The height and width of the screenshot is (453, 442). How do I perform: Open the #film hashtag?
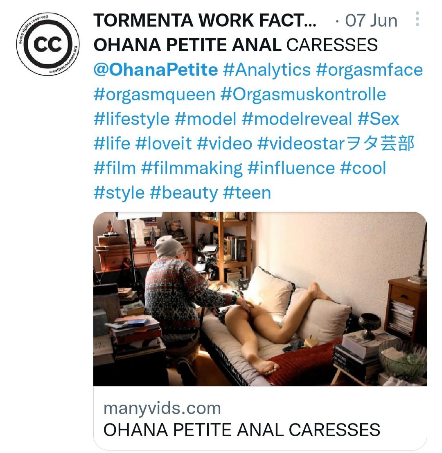(115, 168)
